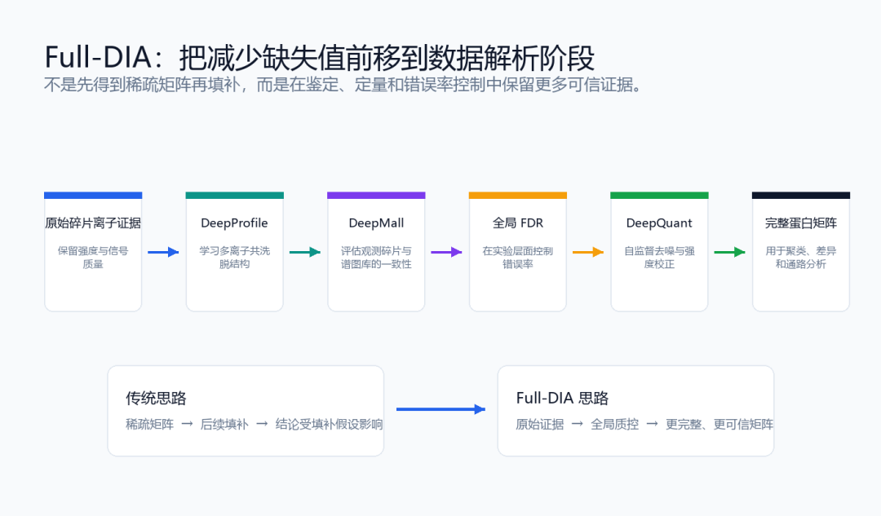This screenshot has height=516, width=881.
Task: Click the Full-DIA 思路 box
Action: (x=635, y=411)
